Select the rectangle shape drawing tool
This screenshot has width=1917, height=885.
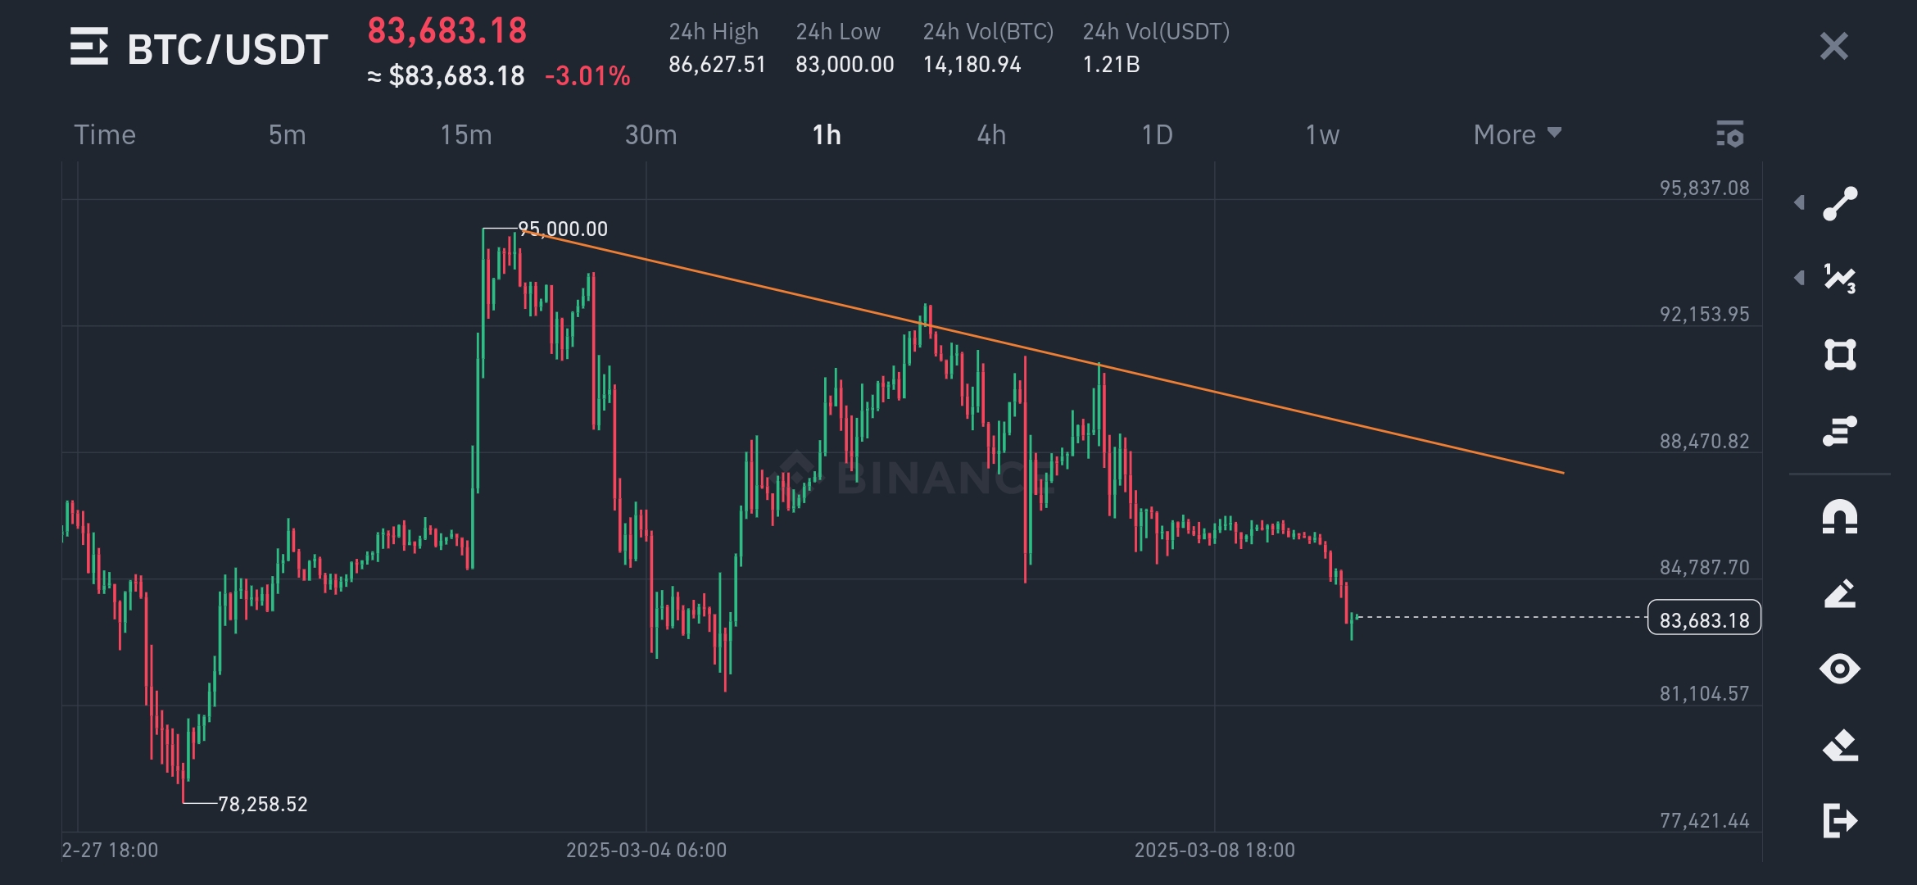click(x=1840, y=355)
